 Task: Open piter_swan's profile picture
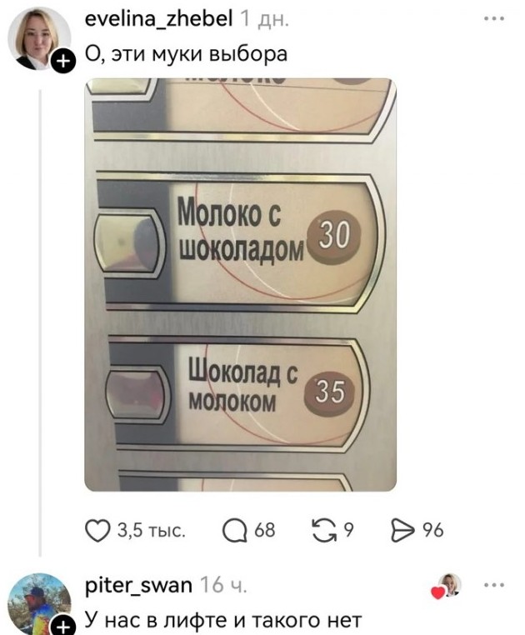(39, 604)
